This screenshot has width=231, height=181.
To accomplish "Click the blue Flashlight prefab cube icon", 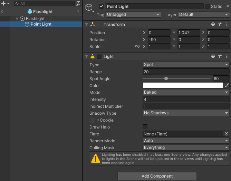I will coord(30,11).
